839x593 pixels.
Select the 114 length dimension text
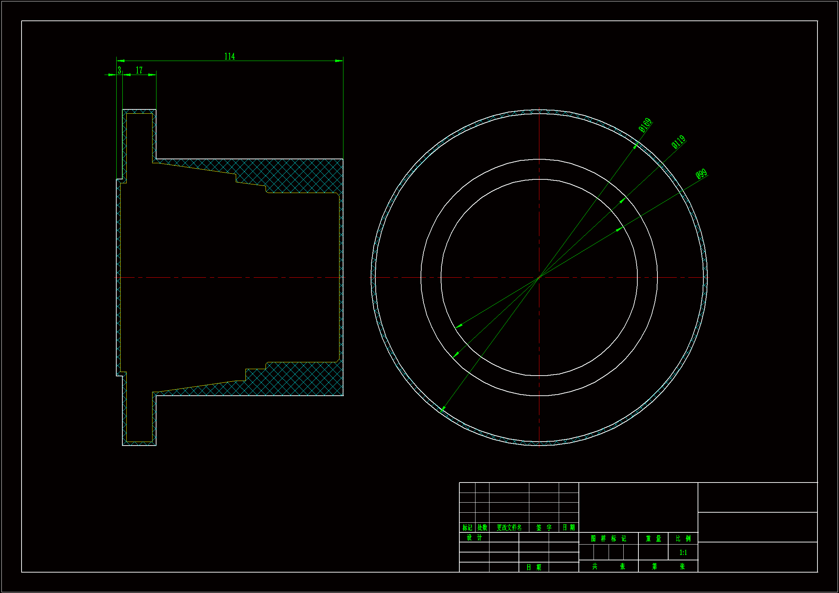[229, 57]
